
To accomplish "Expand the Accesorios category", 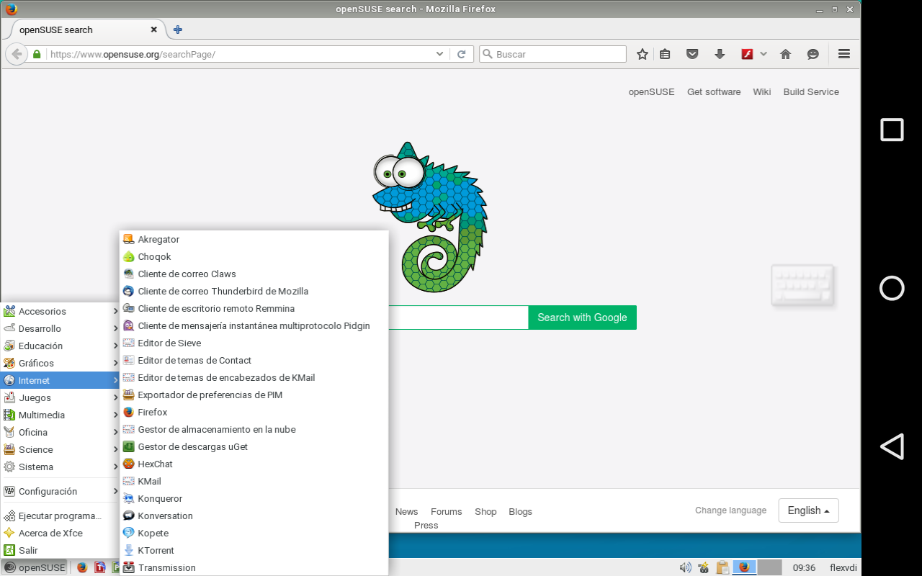I will pos(60,311).
